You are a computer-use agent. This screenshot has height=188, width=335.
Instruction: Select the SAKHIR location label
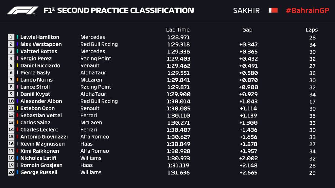[x=246, y=10]
